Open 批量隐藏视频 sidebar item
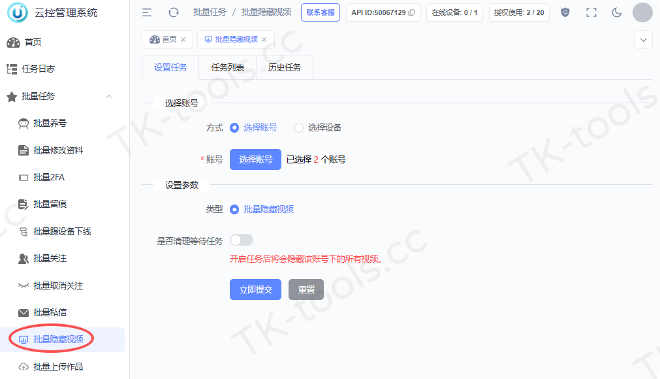This screenshot has width=660, height=379. click(62, 339)
